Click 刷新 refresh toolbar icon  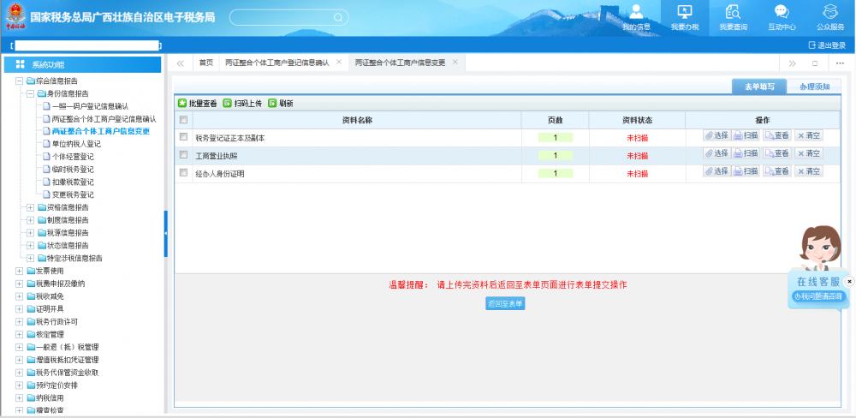272,104
